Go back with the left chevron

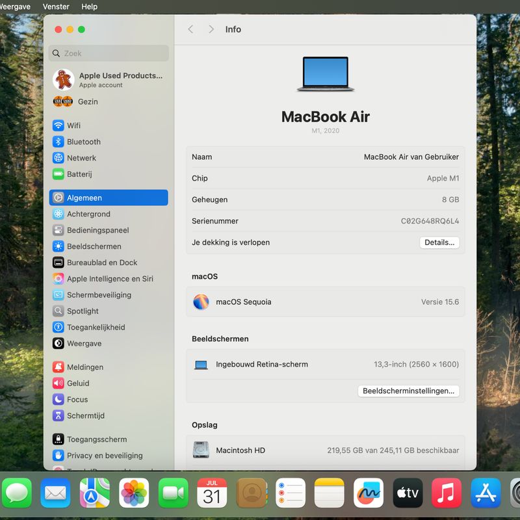pyautogui.click(x=190, y=29)
